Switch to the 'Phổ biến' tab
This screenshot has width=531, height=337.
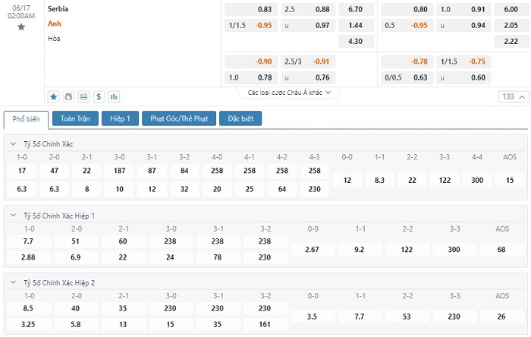click(x=27, y=119)
